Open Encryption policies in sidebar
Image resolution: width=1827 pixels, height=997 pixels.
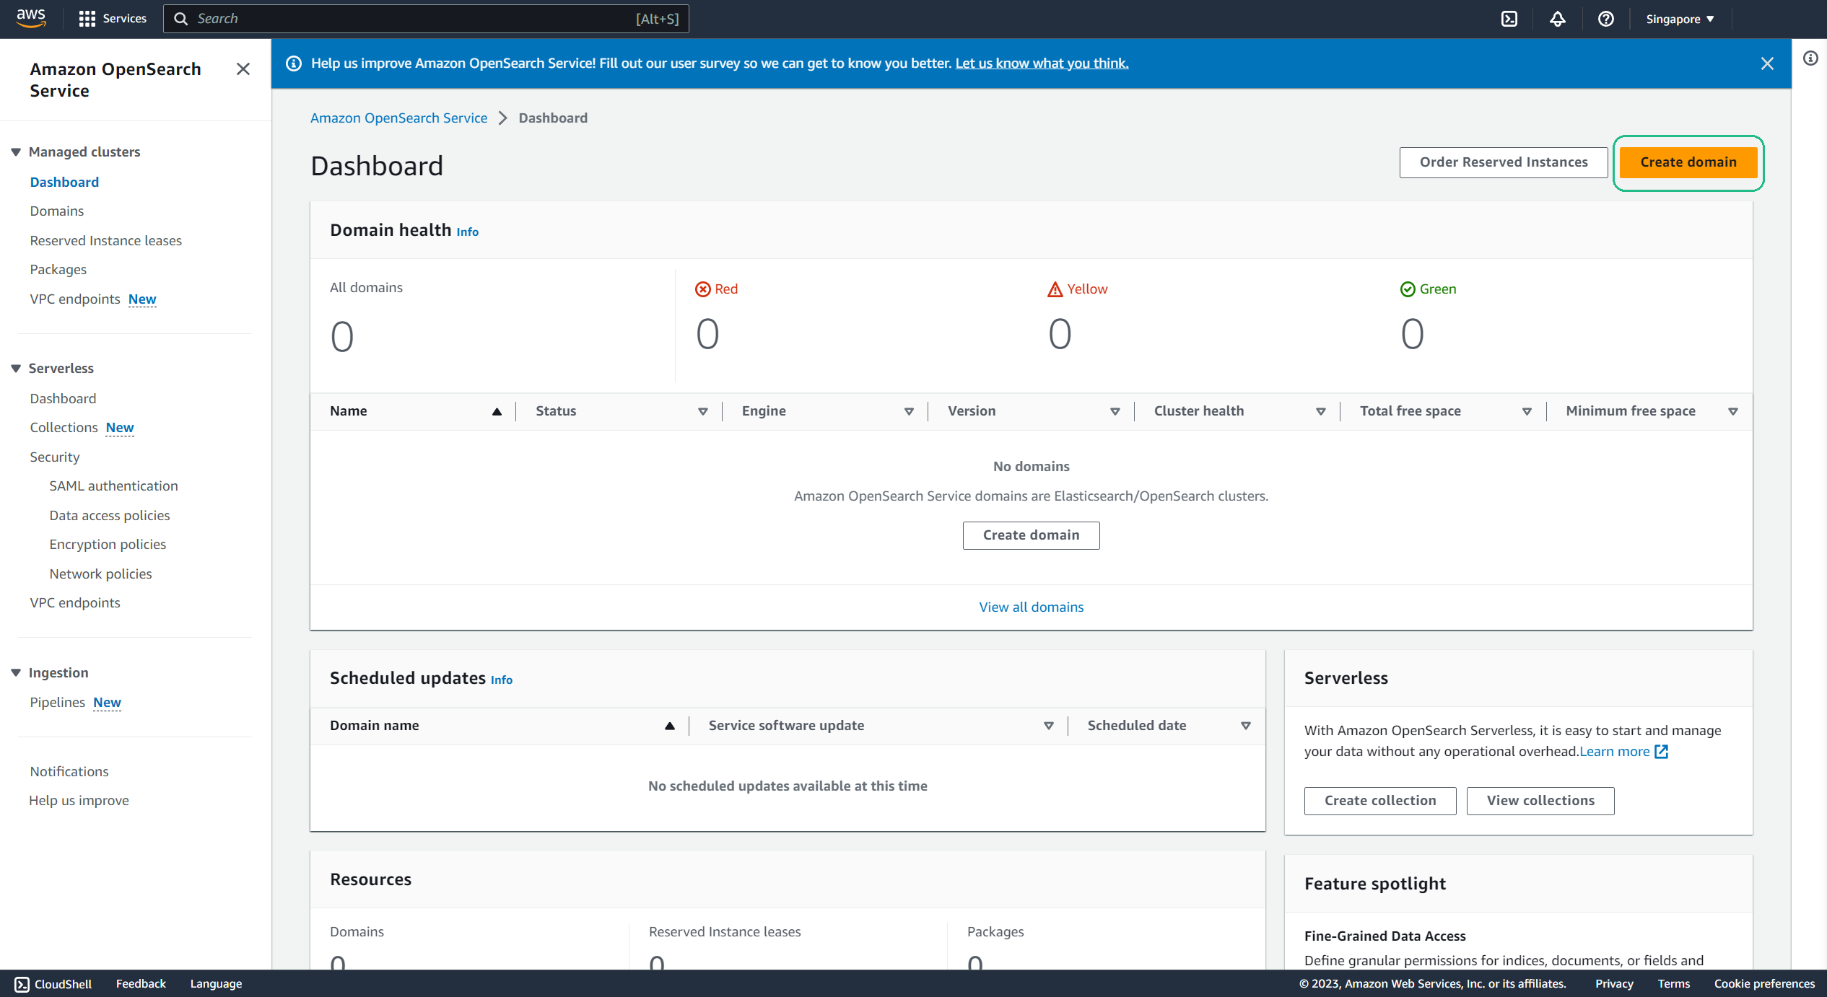click(x=108, y=545)
